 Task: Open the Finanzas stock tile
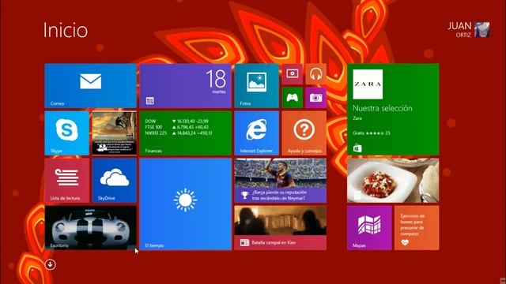click(186, 133)
